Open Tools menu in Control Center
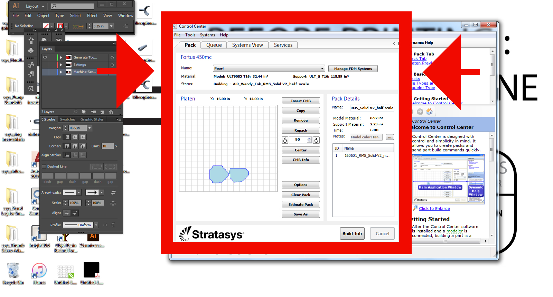 point(190,35)
